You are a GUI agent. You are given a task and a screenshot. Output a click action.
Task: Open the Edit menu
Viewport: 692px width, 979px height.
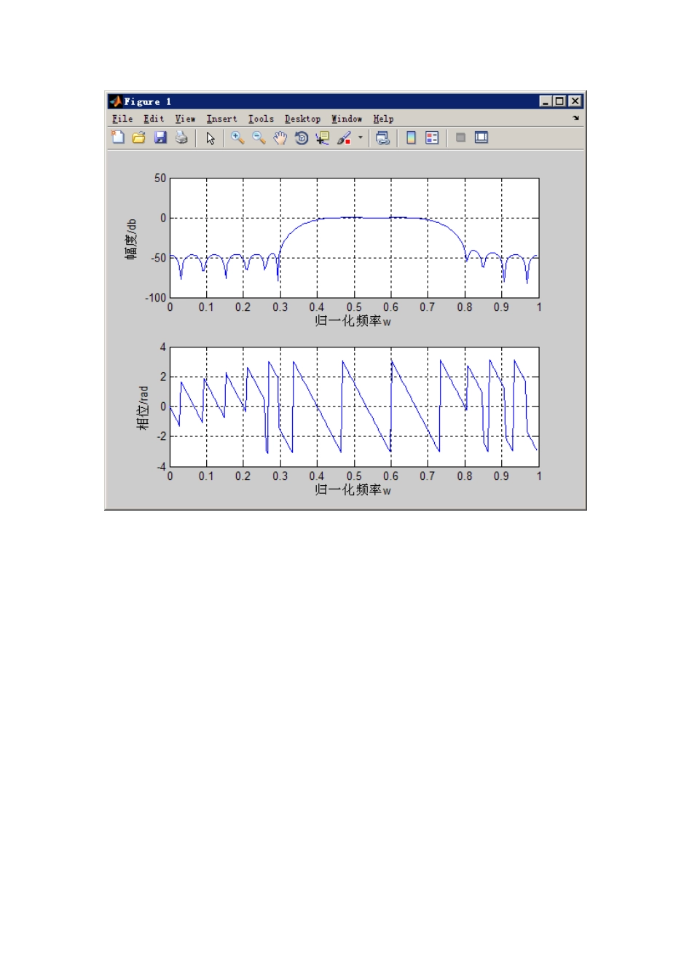(x=154, y=119)
